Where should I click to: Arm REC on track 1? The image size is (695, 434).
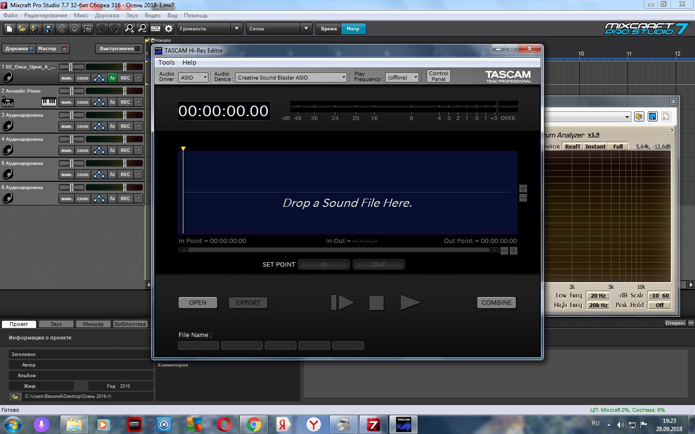pyautogui.click(x=125, y=78)
